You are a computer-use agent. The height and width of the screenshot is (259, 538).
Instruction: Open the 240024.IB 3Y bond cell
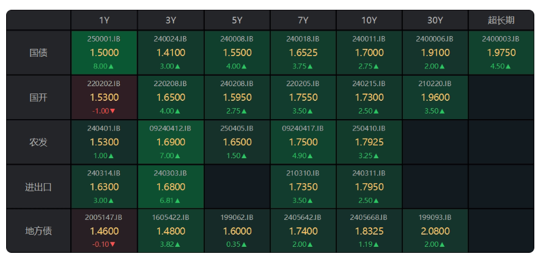point(171,53)
